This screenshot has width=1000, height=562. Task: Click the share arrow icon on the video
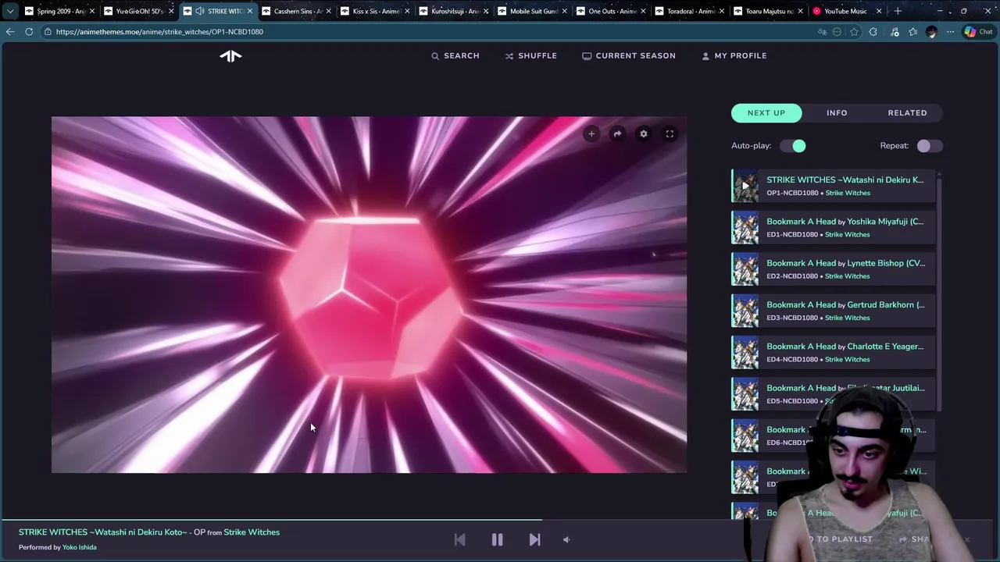pyautogui.click(x=617, y=134)
